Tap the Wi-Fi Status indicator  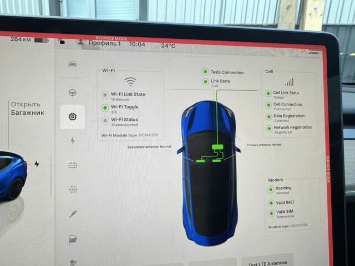pyautogui.click(x=105, y=121)
